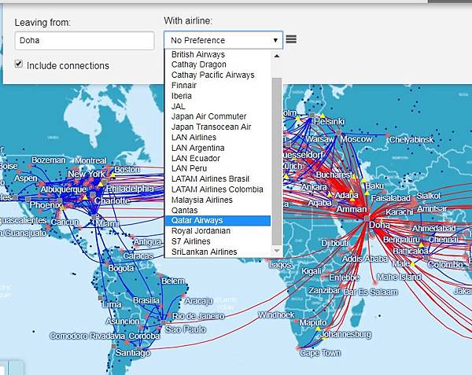
Task: Click the Mahe Island label
Action: coord(399,277)
